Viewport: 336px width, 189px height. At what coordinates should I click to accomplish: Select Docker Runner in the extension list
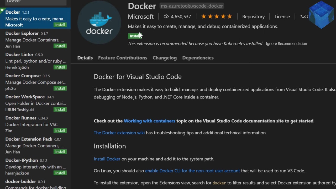(x=35, y=124)
